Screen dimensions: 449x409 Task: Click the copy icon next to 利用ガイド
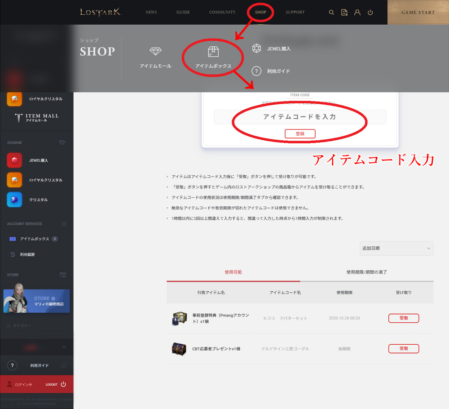(64, 365)
